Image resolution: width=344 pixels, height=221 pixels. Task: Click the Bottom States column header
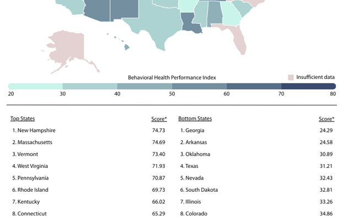[195, 119]
